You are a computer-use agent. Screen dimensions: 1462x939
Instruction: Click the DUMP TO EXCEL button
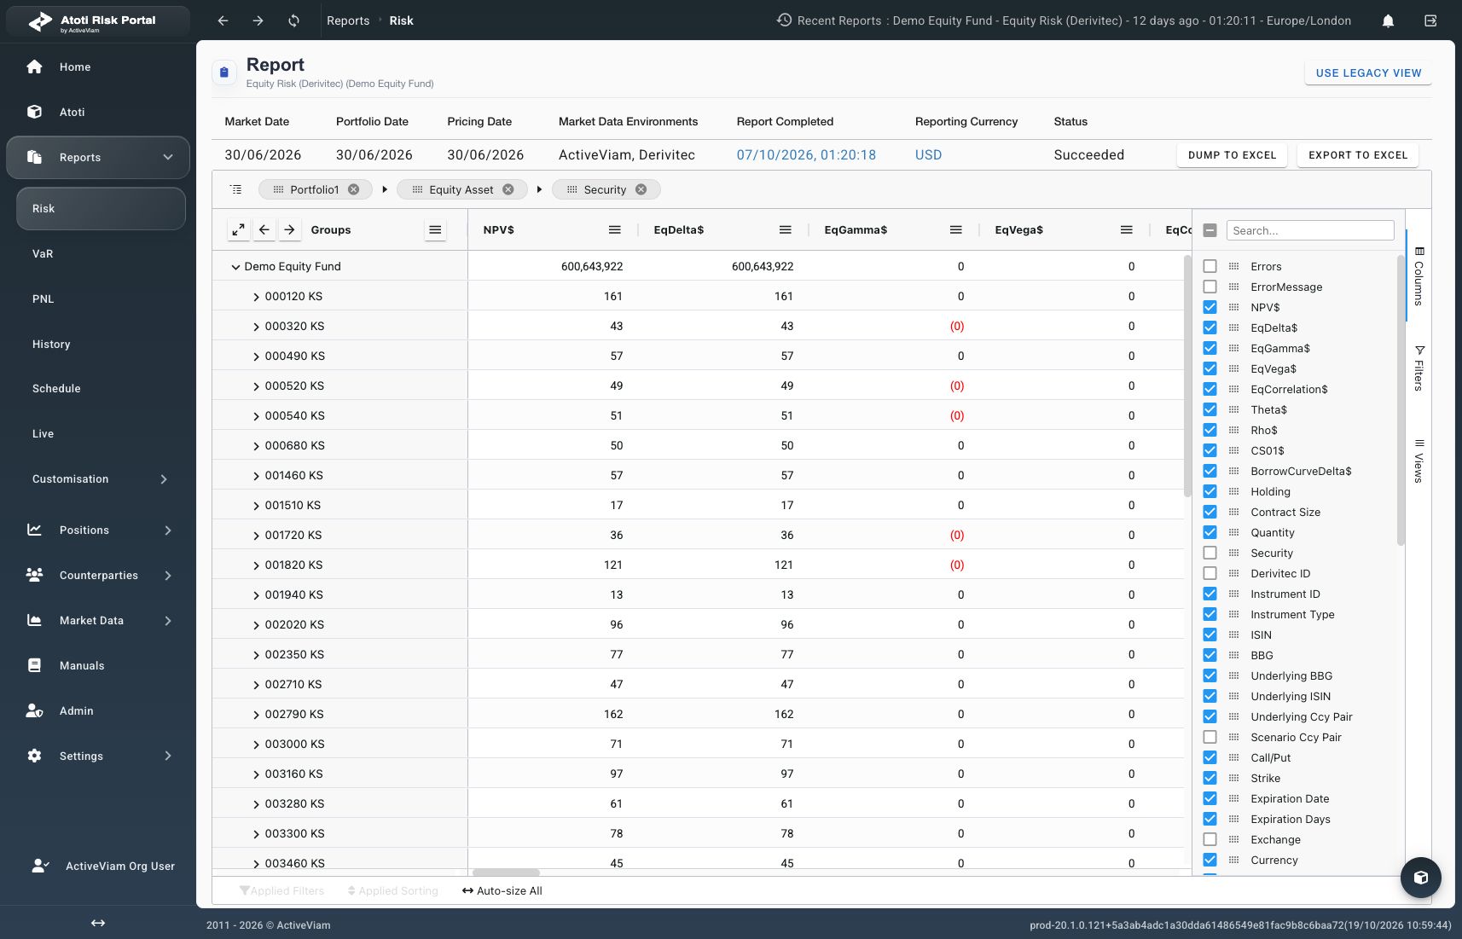(x=1232, y=155)
